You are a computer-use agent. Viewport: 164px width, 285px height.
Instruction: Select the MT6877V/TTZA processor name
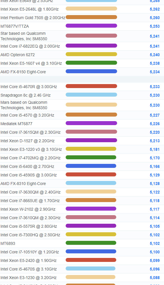15,26
